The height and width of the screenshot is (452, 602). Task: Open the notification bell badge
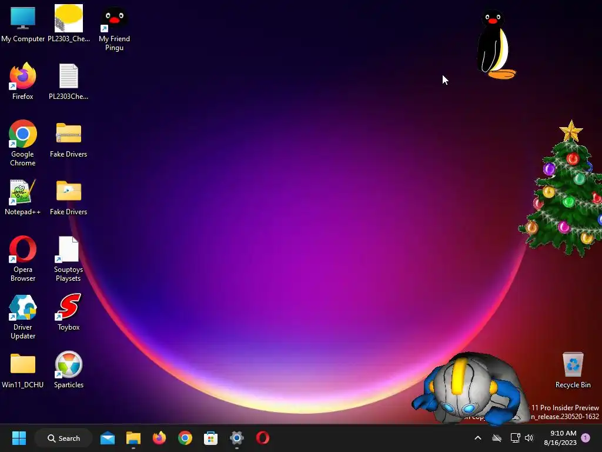coord(586,438)
